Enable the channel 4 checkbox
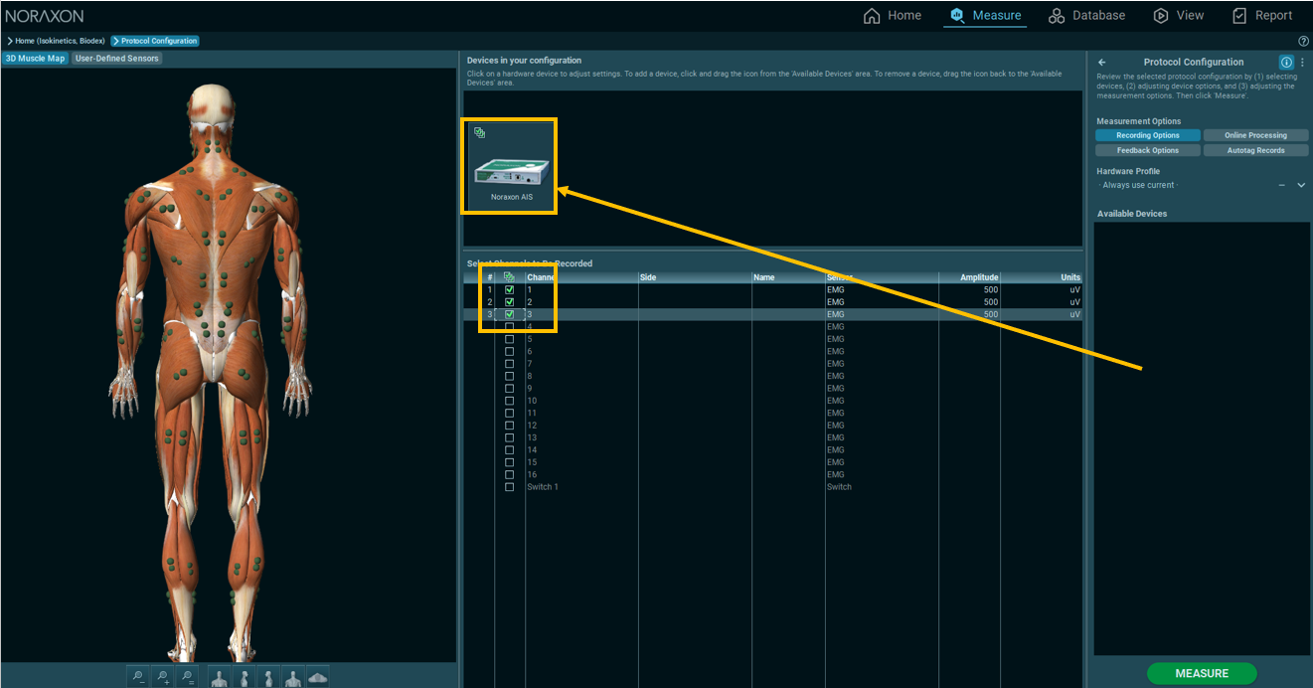This screenshot has height=688, width=1313. (510, 327)
